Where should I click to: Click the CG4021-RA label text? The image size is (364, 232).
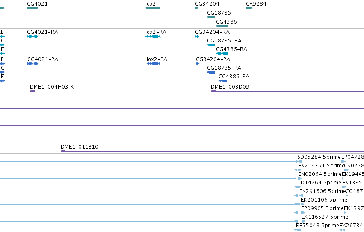point(42,32)
